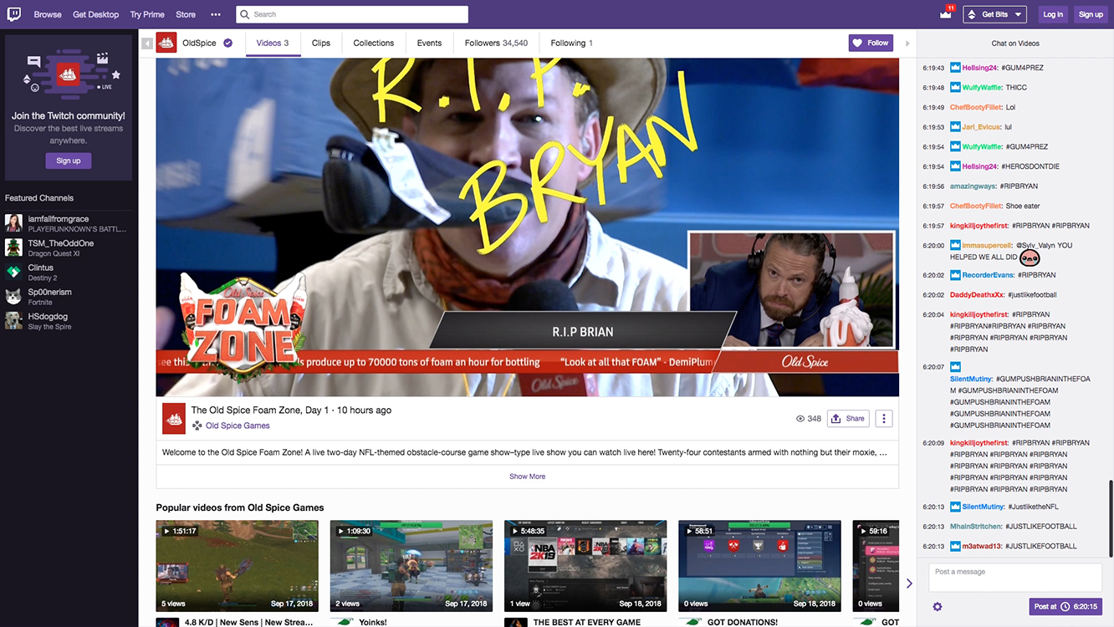This screenshot has width=1114, height=627.
Task: Follow the OldSpice channel
Action: (x=871, y=43)
